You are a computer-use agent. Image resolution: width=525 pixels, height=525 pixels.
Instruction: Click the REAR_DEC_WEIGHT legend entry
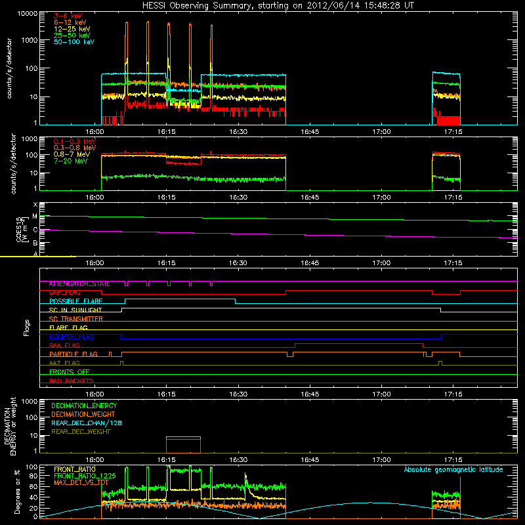81,432
